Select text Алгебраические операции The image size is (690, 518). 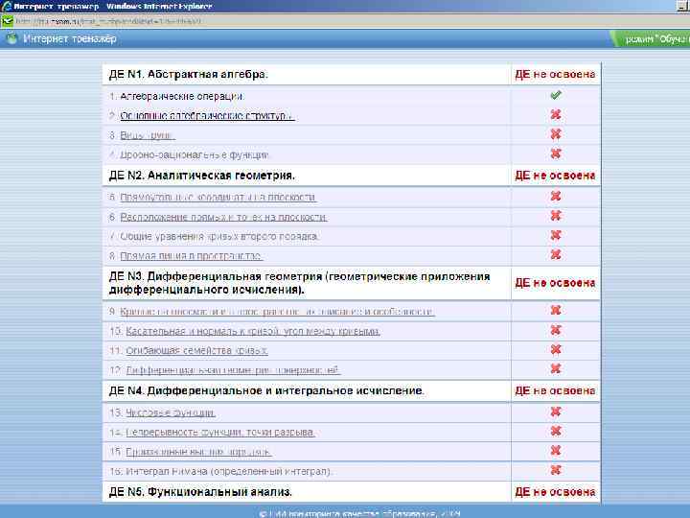pyautogui.click(x=182, y=96)
